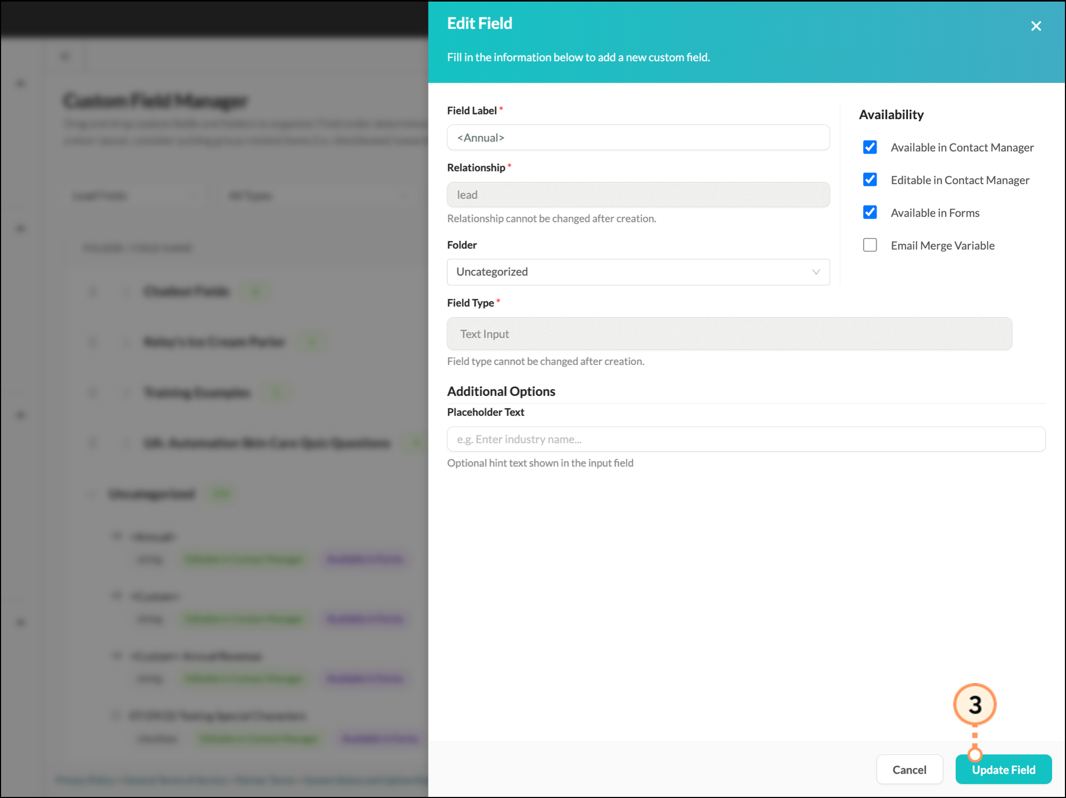Click the disabled Field Type Text Input box

729,334
